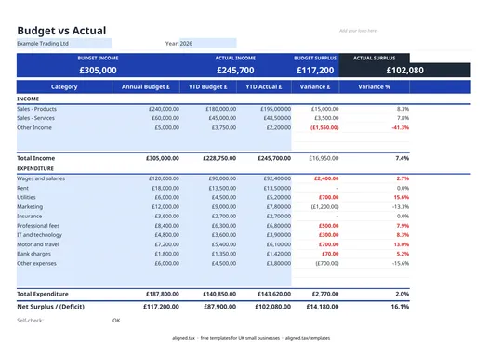Select the 'Sales - Products' row label

36,109
